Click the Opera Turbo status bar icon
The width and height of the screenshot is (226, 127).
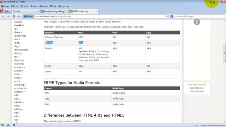[x=14, y=125]
